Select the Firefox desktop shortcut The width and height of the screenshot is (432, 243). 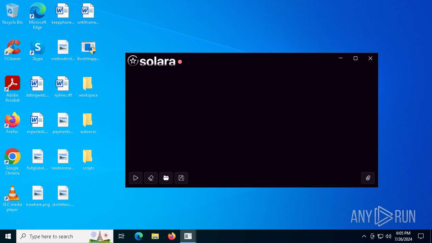(12, 124)
